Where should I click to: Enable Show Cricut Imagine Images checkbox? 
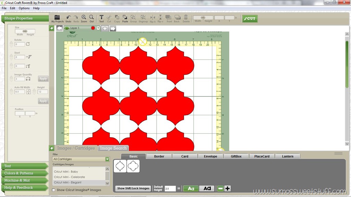(53, 190)
